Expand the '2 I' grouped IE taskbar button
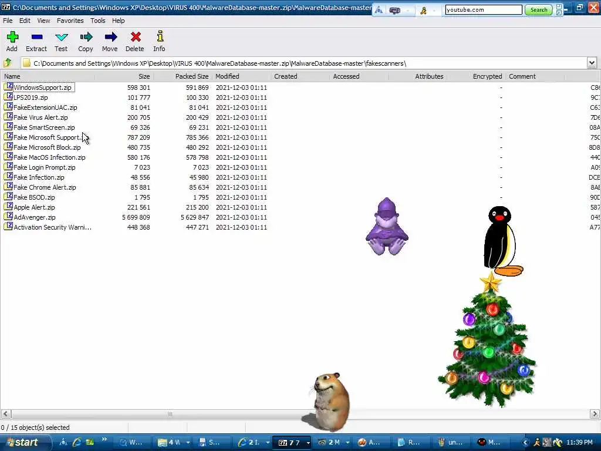601x451 pixels. click(267, 443)
